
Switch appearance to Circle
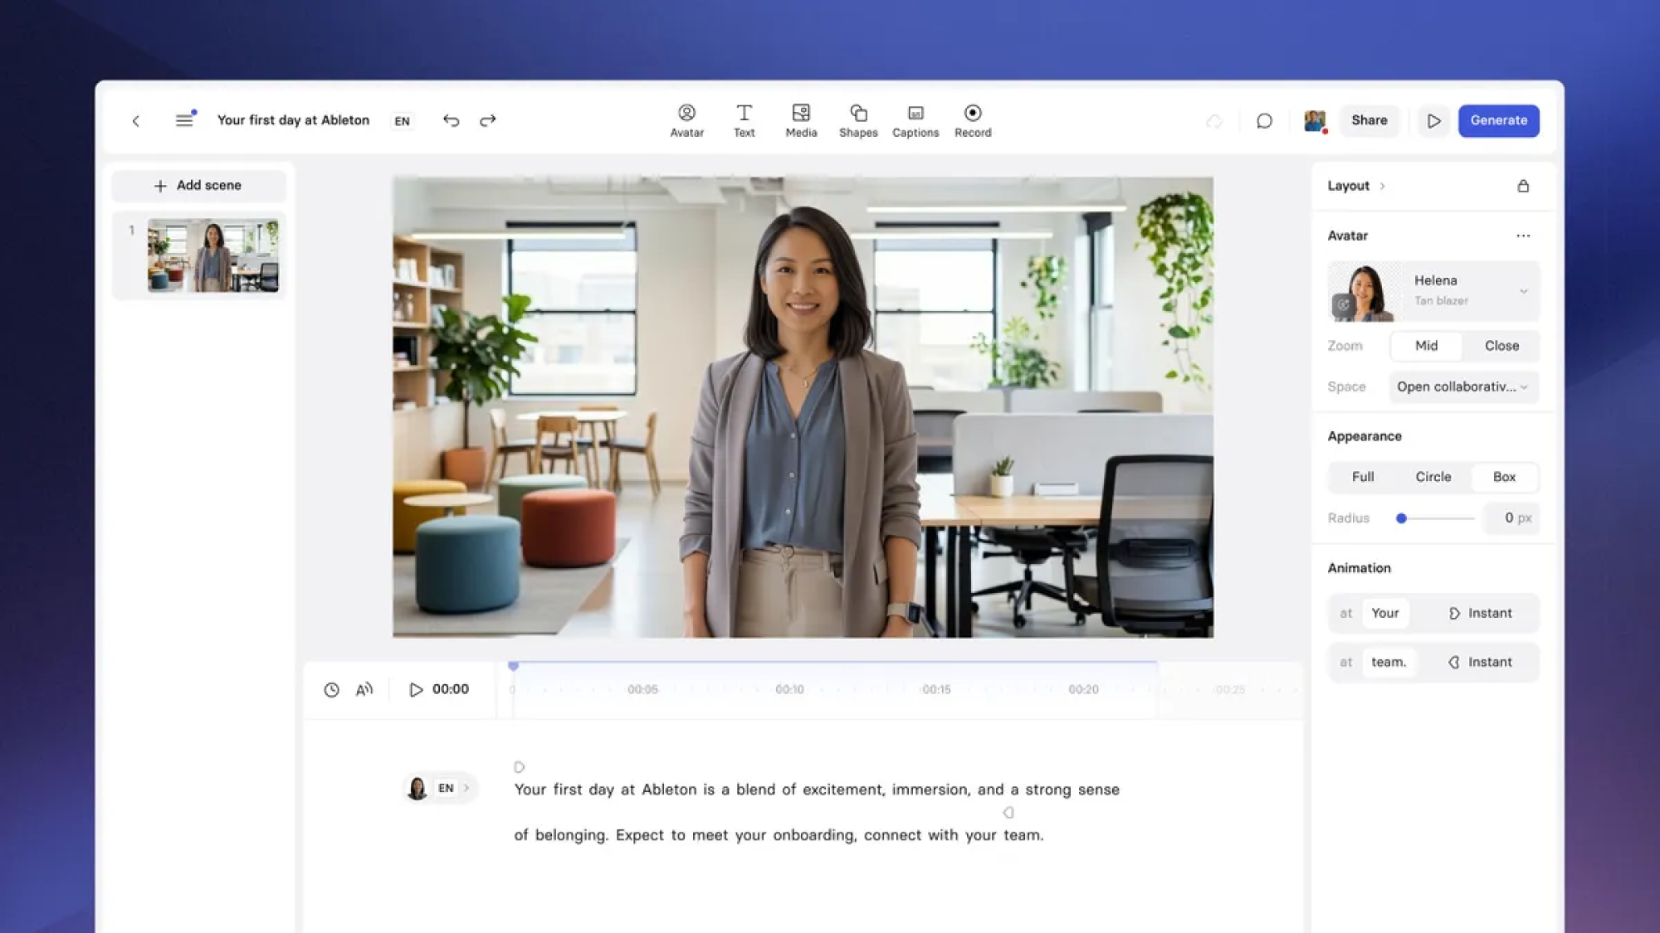(x=1433, y=477)
